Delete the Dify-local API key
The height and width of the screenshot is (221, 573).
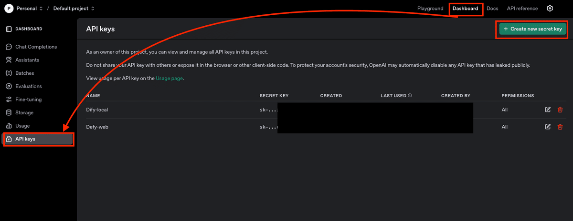(x=560, y=110)
